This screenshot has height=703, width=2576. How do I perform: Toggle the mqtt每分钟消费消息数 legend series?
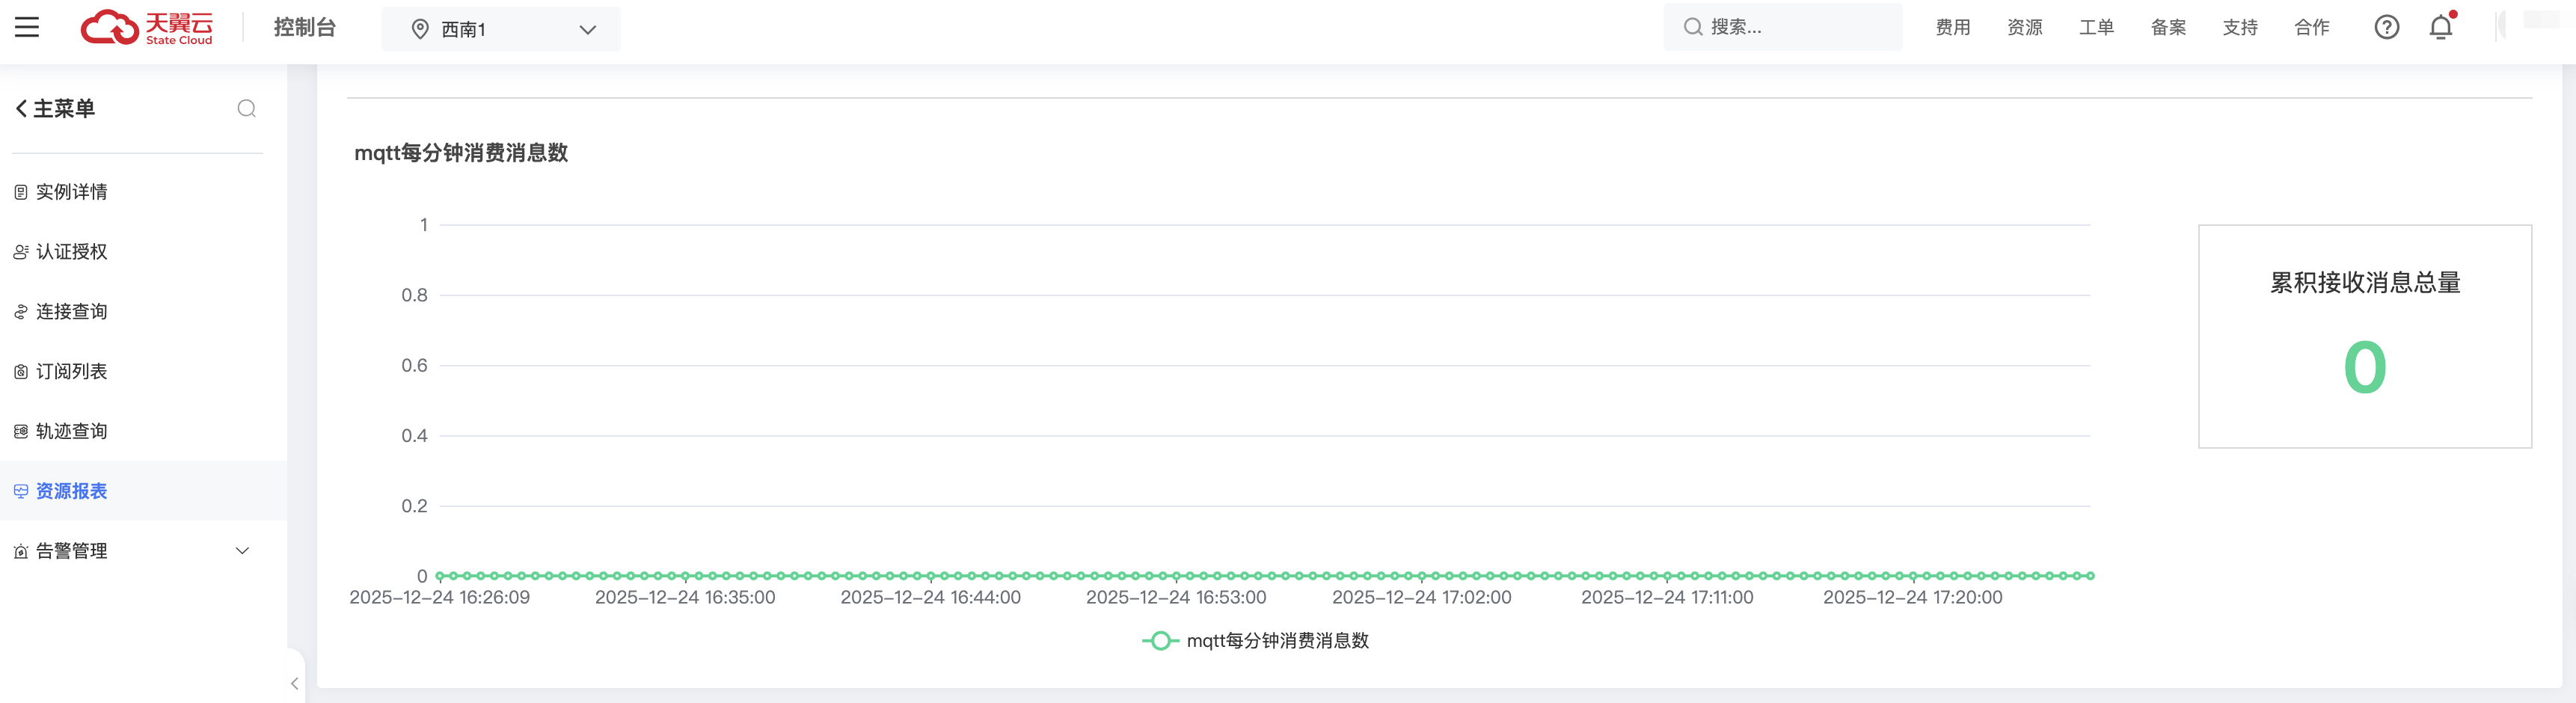(x=1255, y=640)
